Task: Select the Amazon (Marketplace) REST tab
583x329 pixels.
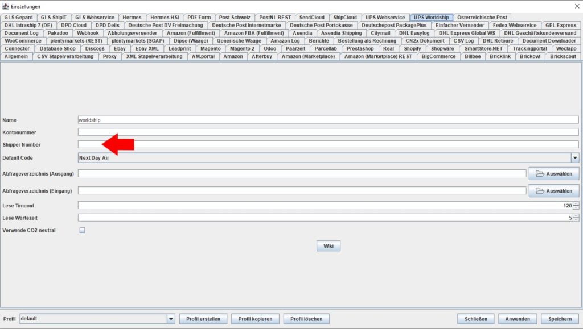Action: click(x=378, y=56)
